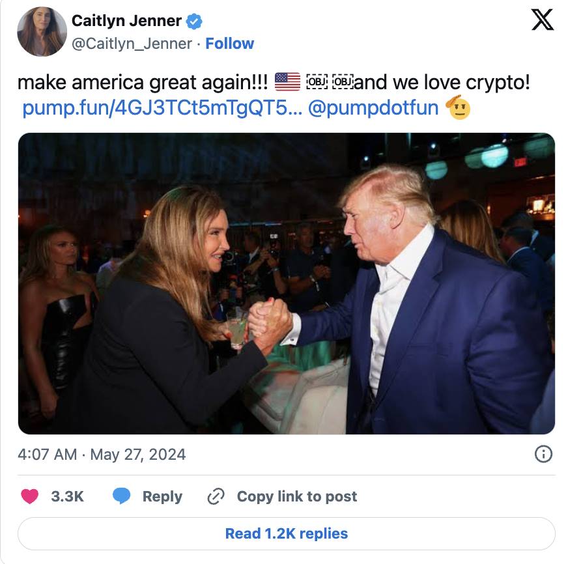Like the post with heart icon
Screen dimensions: 568x564
[30, 496]
